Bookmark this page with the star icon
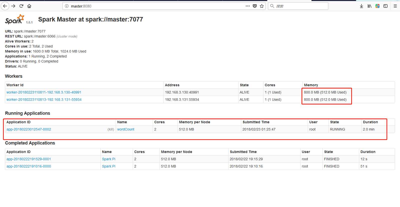 (262, 6)
